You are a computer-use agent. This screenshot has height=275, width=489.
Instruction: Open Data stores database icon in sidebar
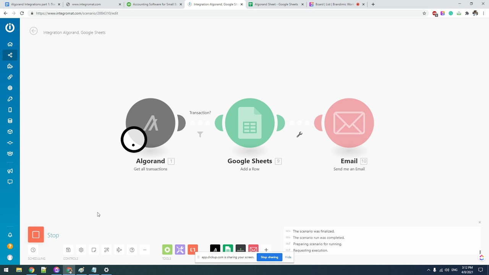pyautogui.click(x=10, y=121)
